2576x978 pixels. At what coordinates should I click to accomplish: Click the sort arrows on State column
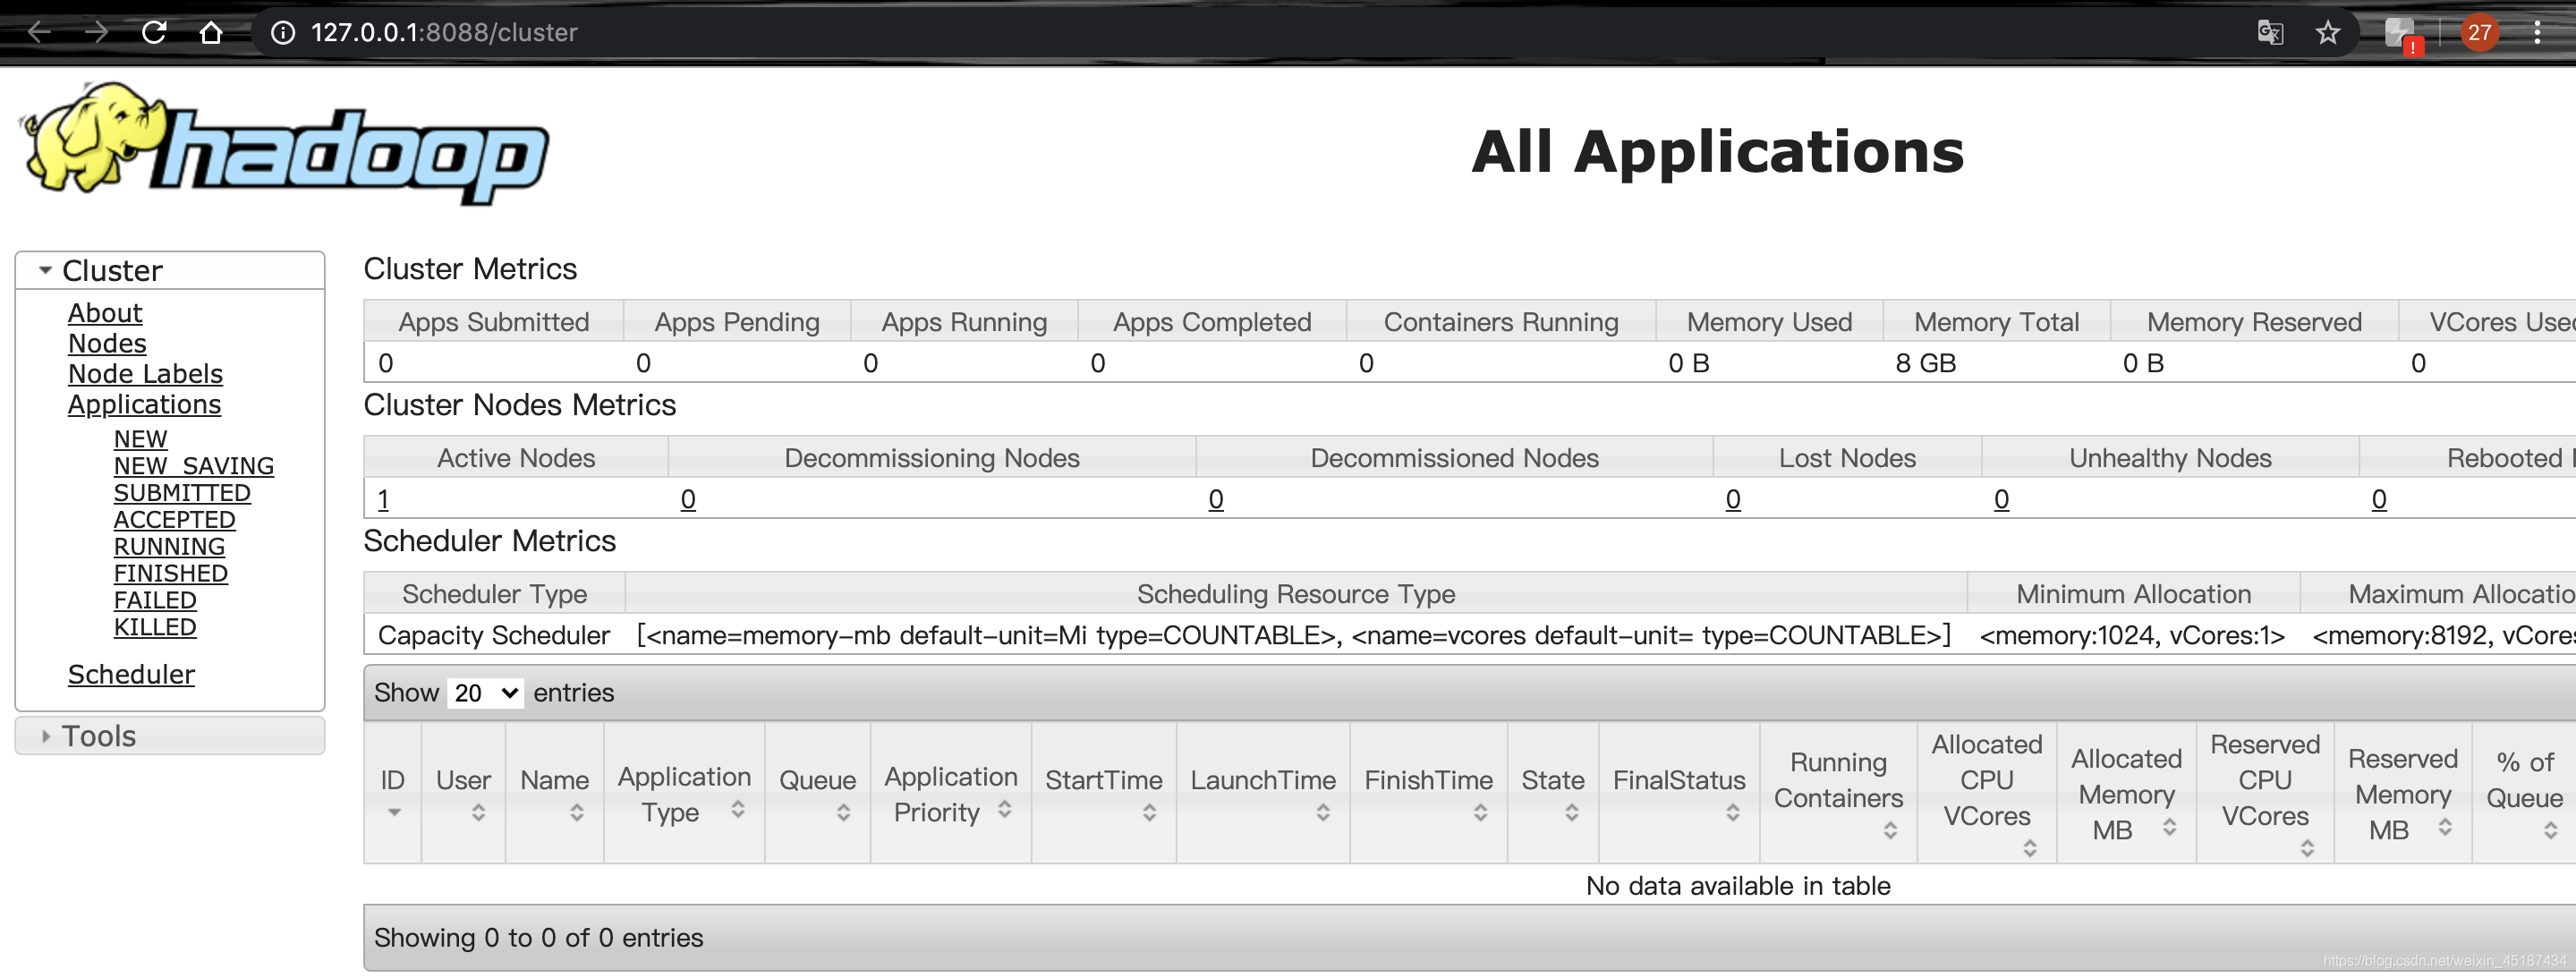(1571, 812)
